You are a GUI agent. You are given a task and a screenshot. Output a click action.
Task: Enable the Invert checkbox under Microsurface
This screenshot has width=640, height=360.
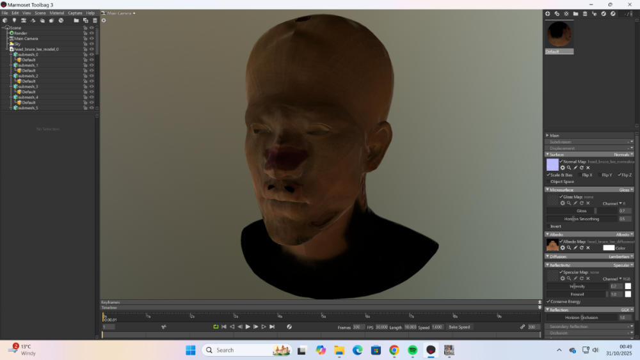[548, 226]
